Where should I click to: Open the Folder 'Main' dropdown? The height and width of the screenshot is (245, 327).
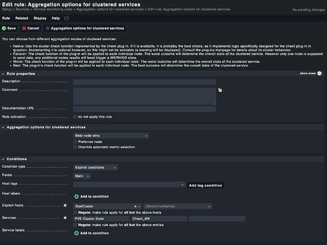[x=82, y=176]
